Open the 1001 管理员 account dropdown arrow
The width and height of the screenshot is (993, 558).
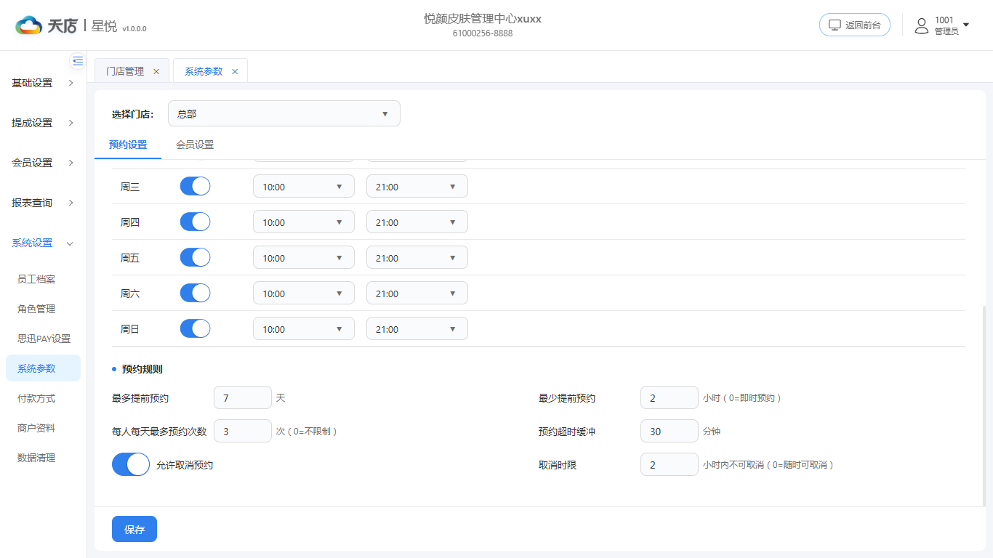(966, 25)
